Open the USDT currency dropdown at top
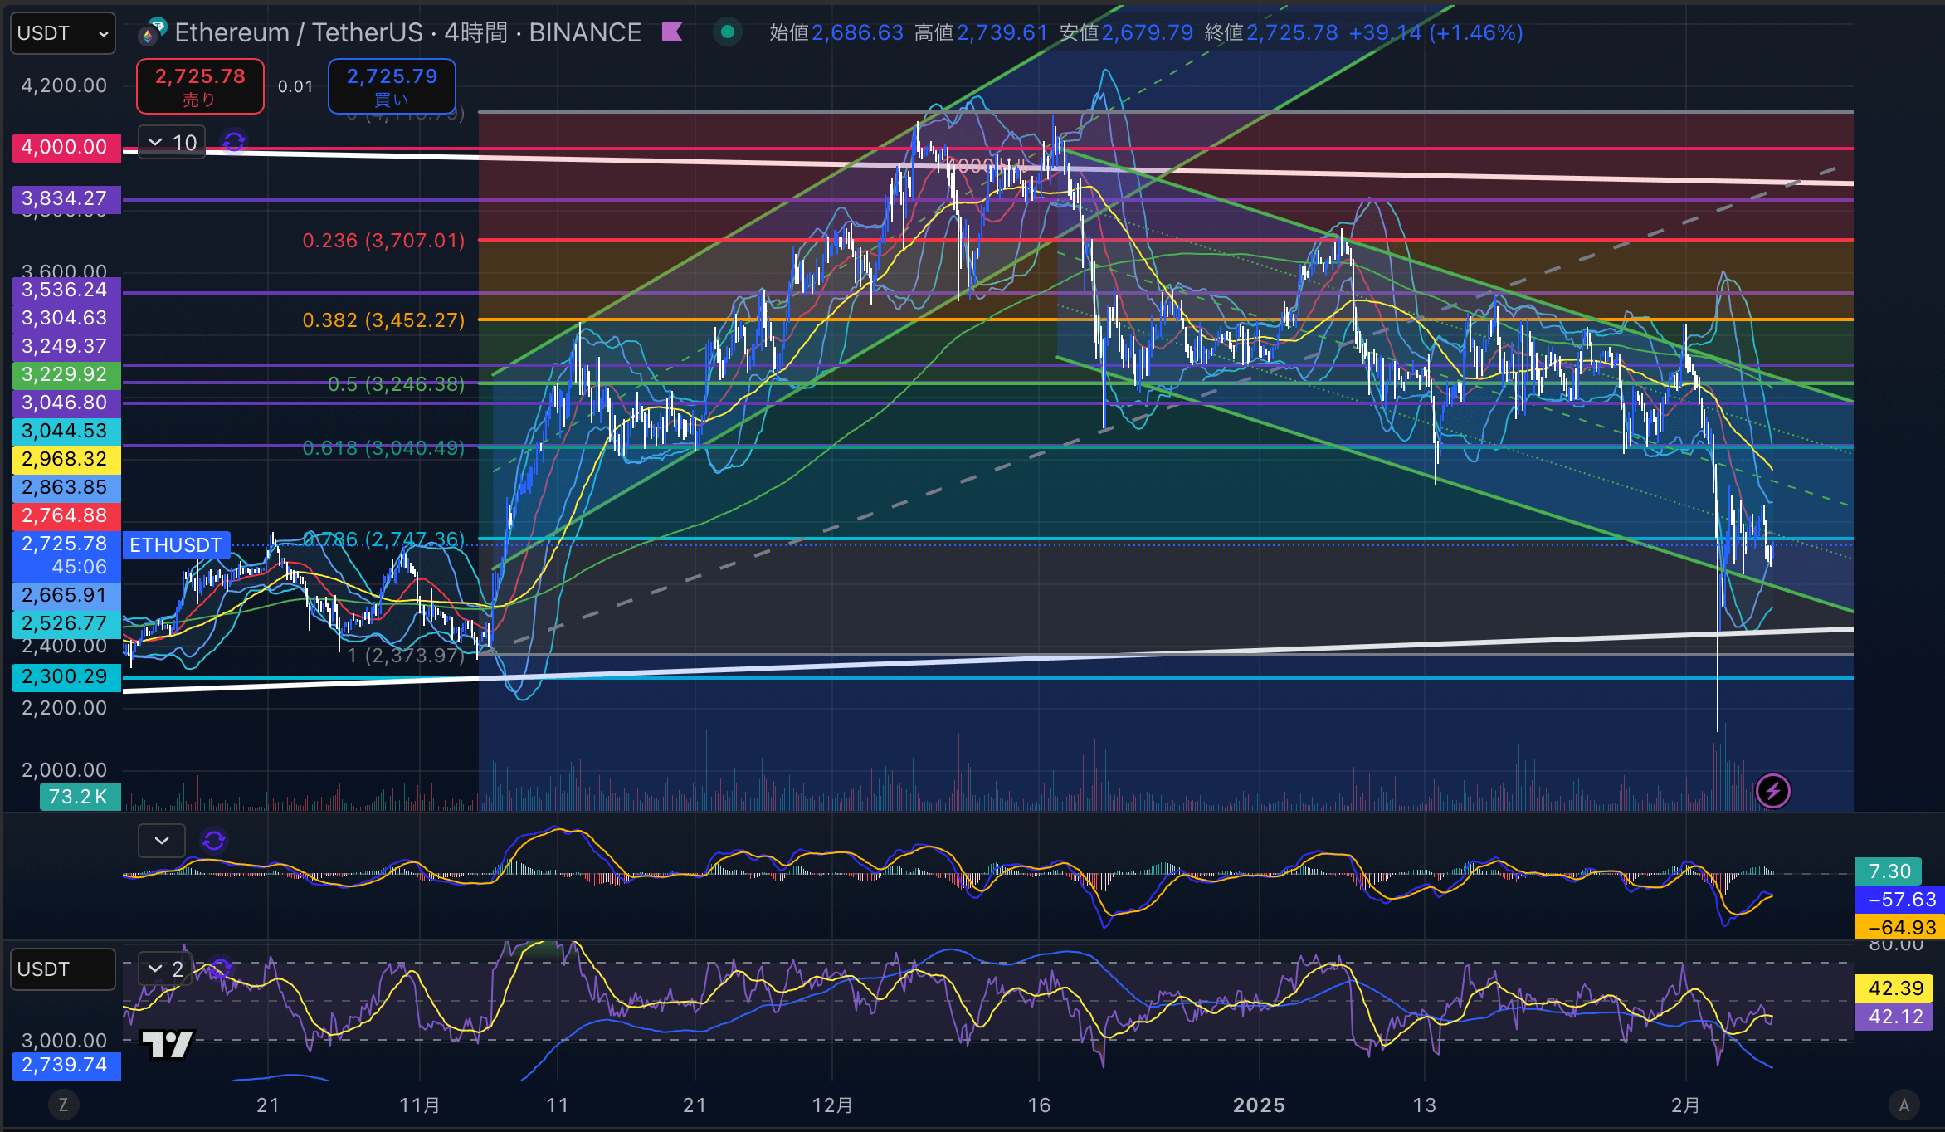Image resolution: width=1945 pixels, height=1132 pixels. [62, 33]
